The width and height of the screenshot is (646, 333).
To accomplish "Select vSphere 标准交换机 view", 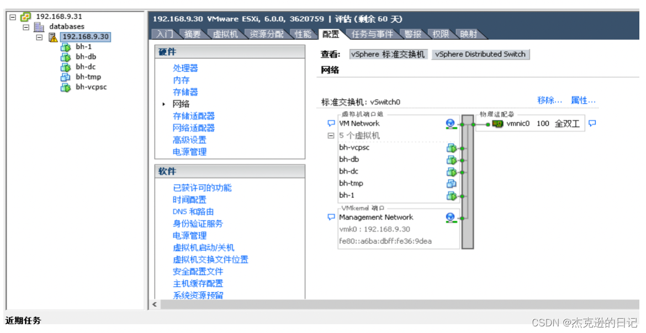I will pyautogui.click(x=388, y=55).
